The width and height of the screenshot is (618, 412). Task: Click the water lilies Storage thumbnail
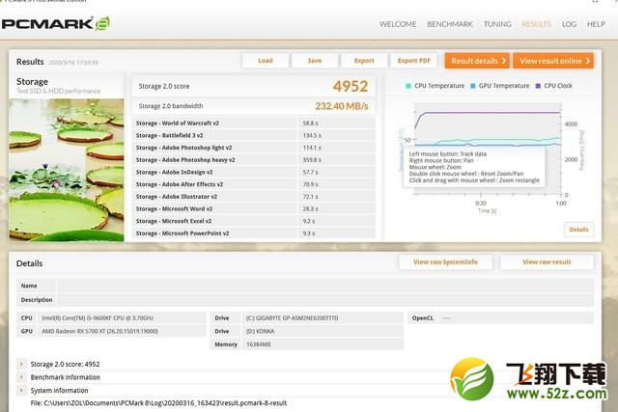tap(67, 170)
